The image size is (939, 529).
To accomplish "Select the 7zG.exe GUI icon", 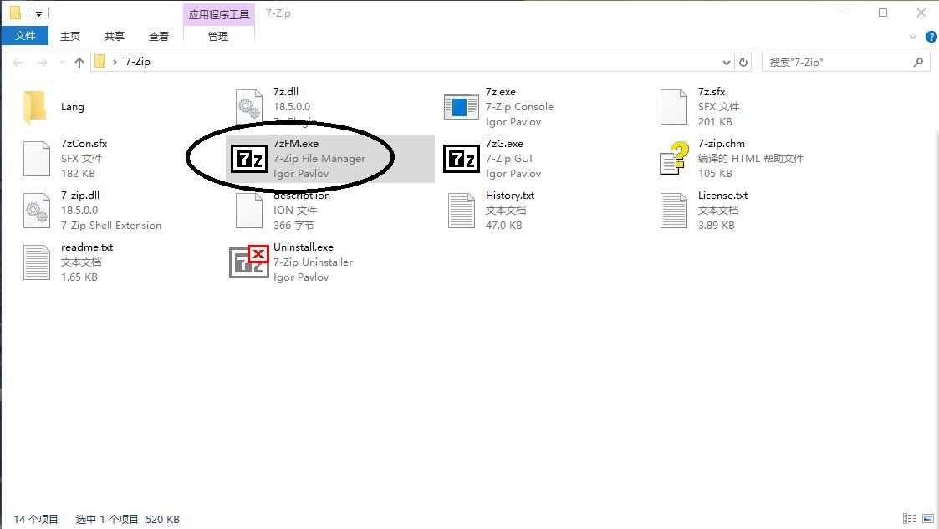I will pos(461,159).
